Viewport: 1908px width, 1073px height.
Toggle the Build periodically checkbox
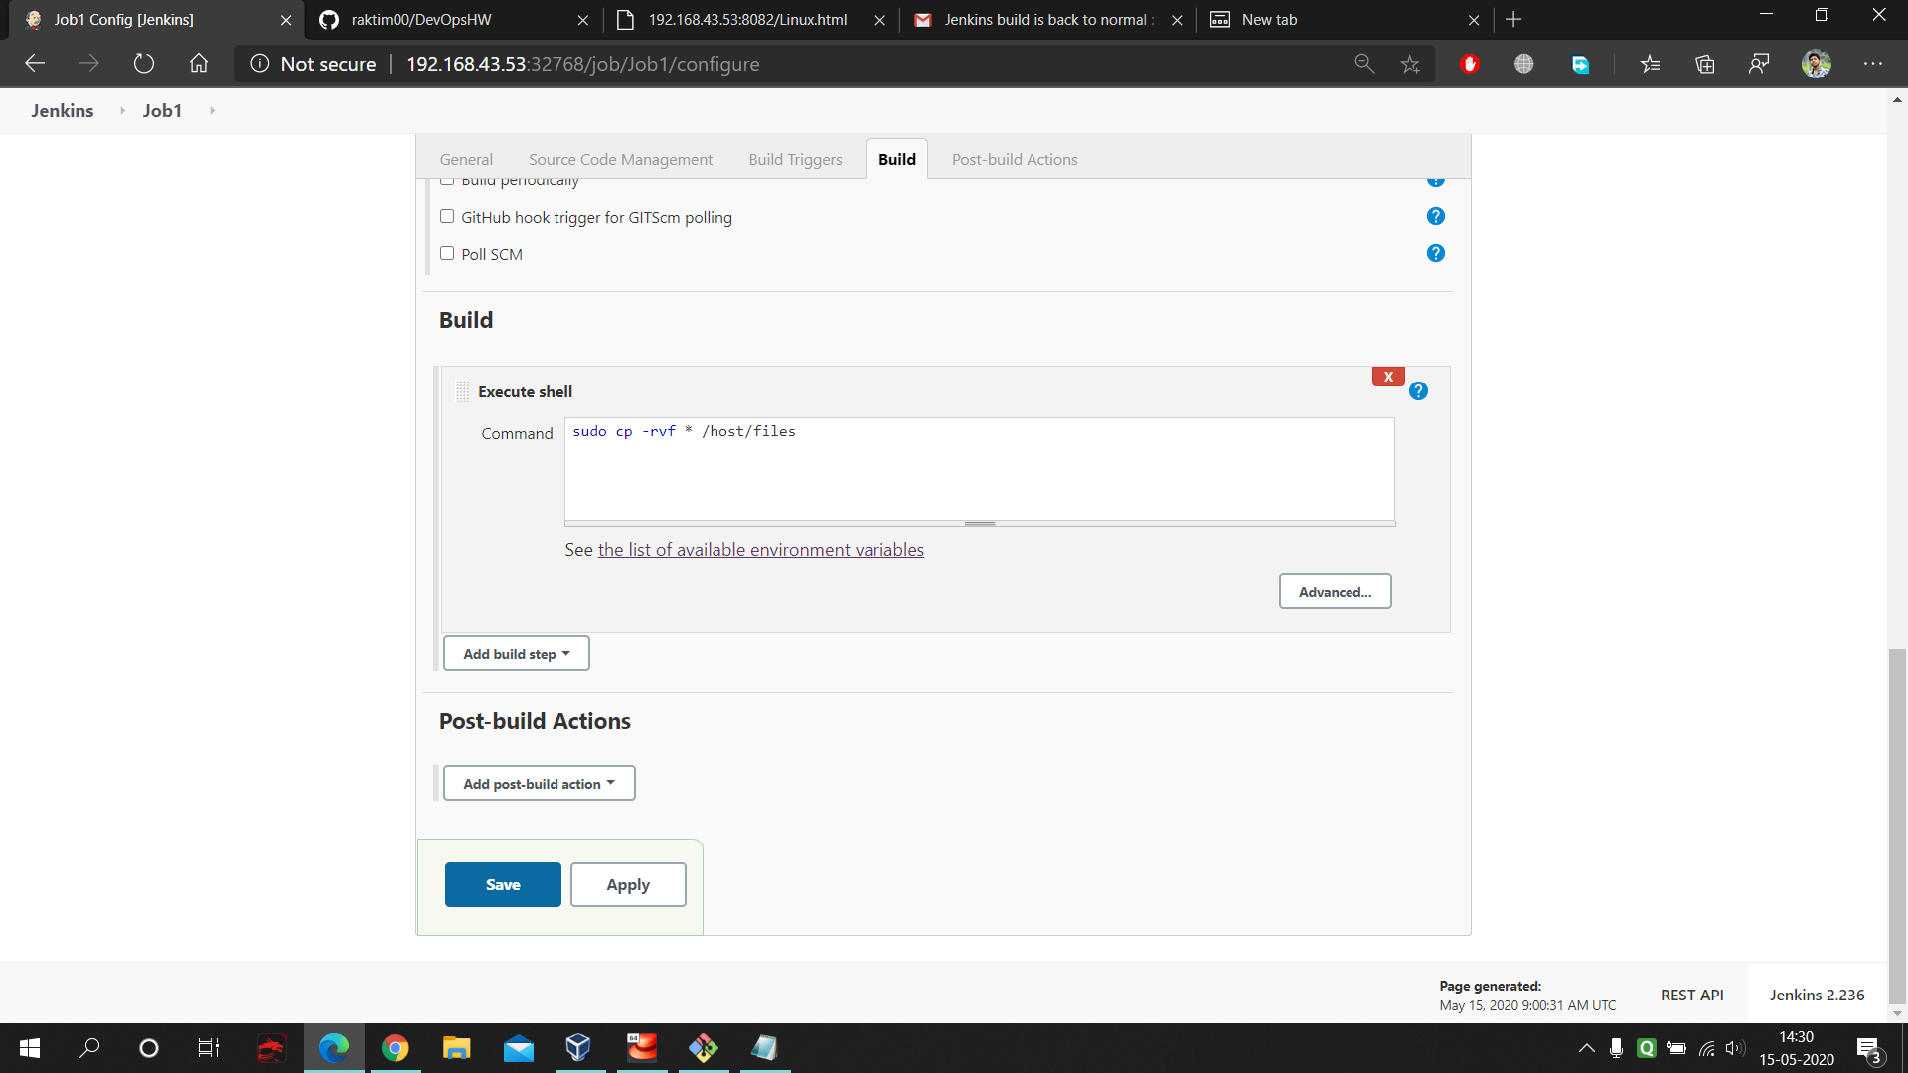click(447, 181)
